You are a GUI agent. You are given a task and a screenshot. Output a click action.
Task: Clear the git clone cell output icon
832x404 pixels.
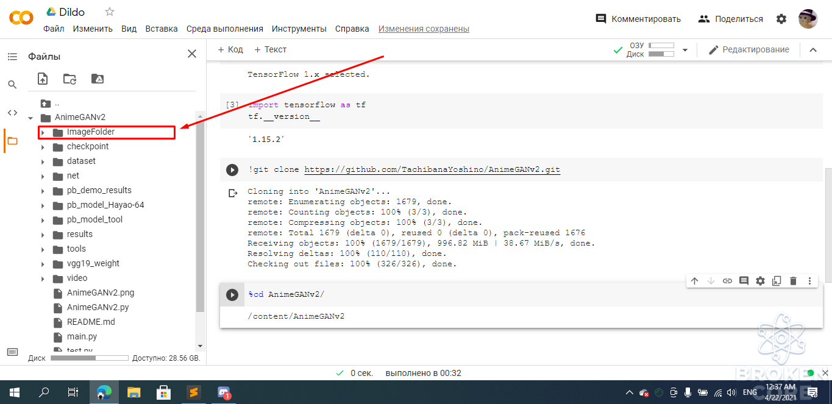click(232, 193)
